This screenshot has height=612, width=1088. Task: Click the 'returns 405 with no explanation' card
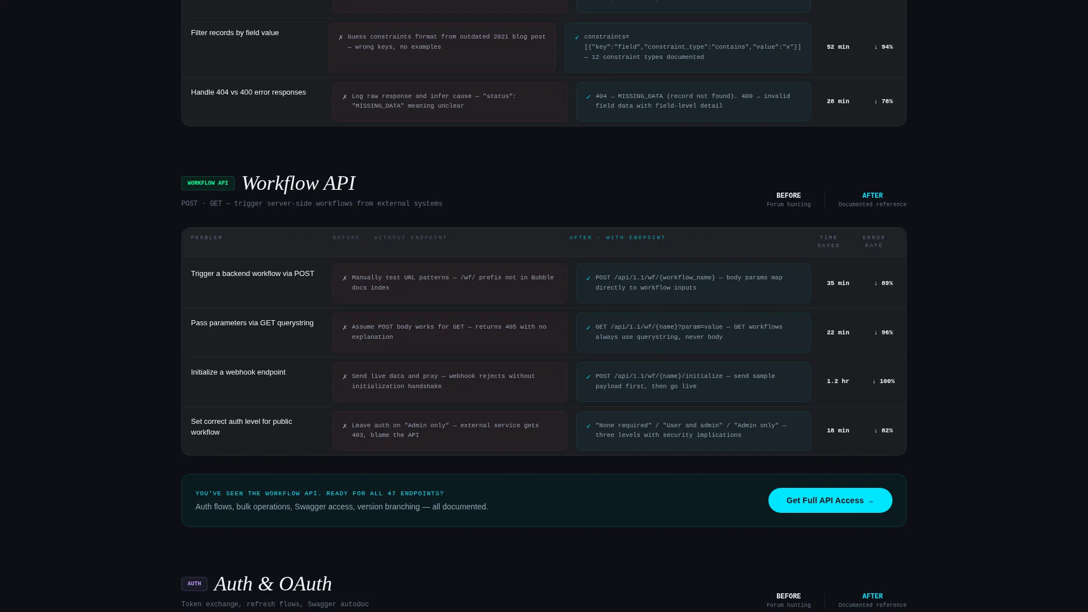(450, 333)
